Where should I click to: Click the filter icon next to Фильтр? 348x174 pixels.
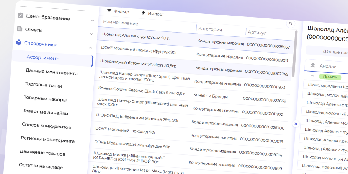click(x=109, y=11)
